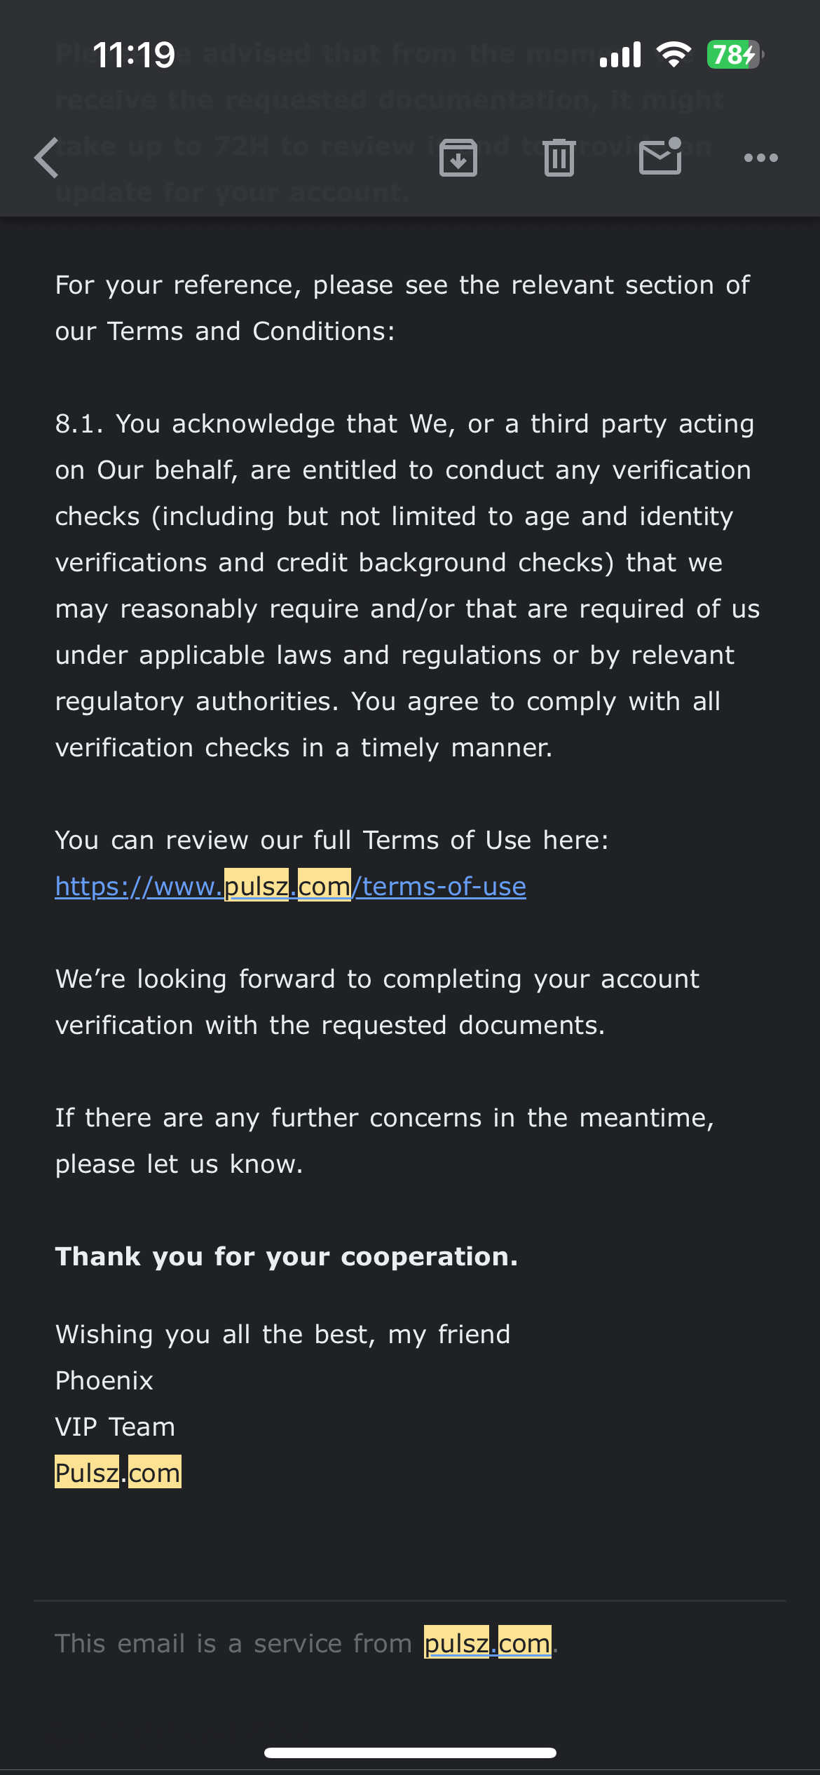
Task: Tap the bold "Thank you for your cooperation" line
Action: (287, 1257)
